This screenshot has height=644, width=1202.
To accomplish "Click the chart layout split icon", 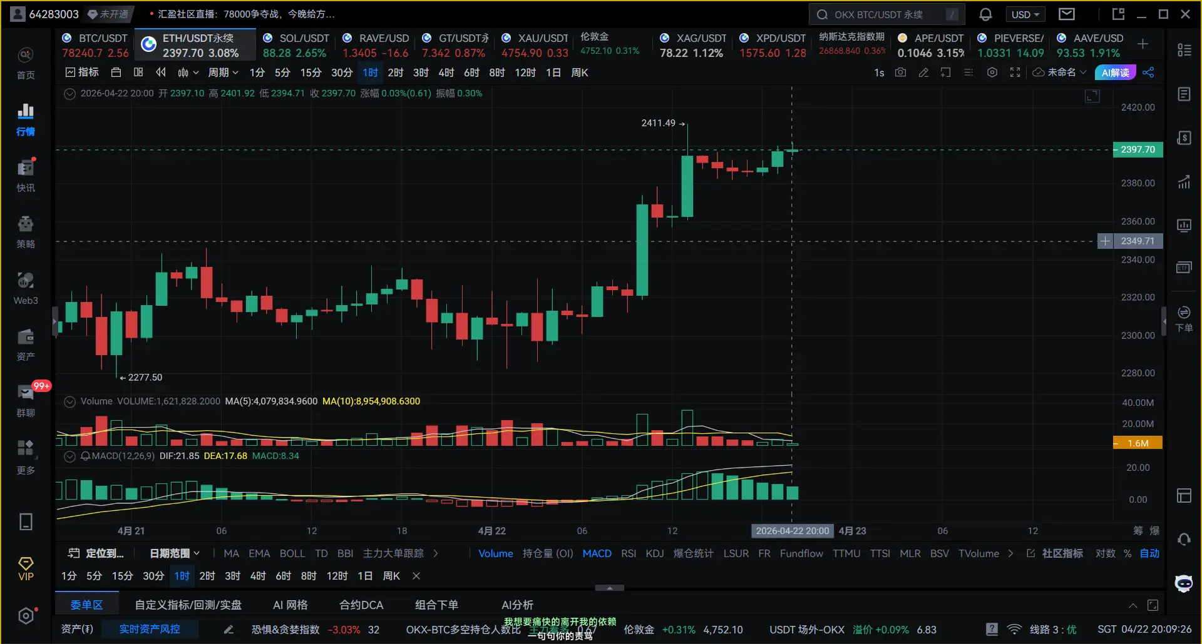I will point(138,73).
